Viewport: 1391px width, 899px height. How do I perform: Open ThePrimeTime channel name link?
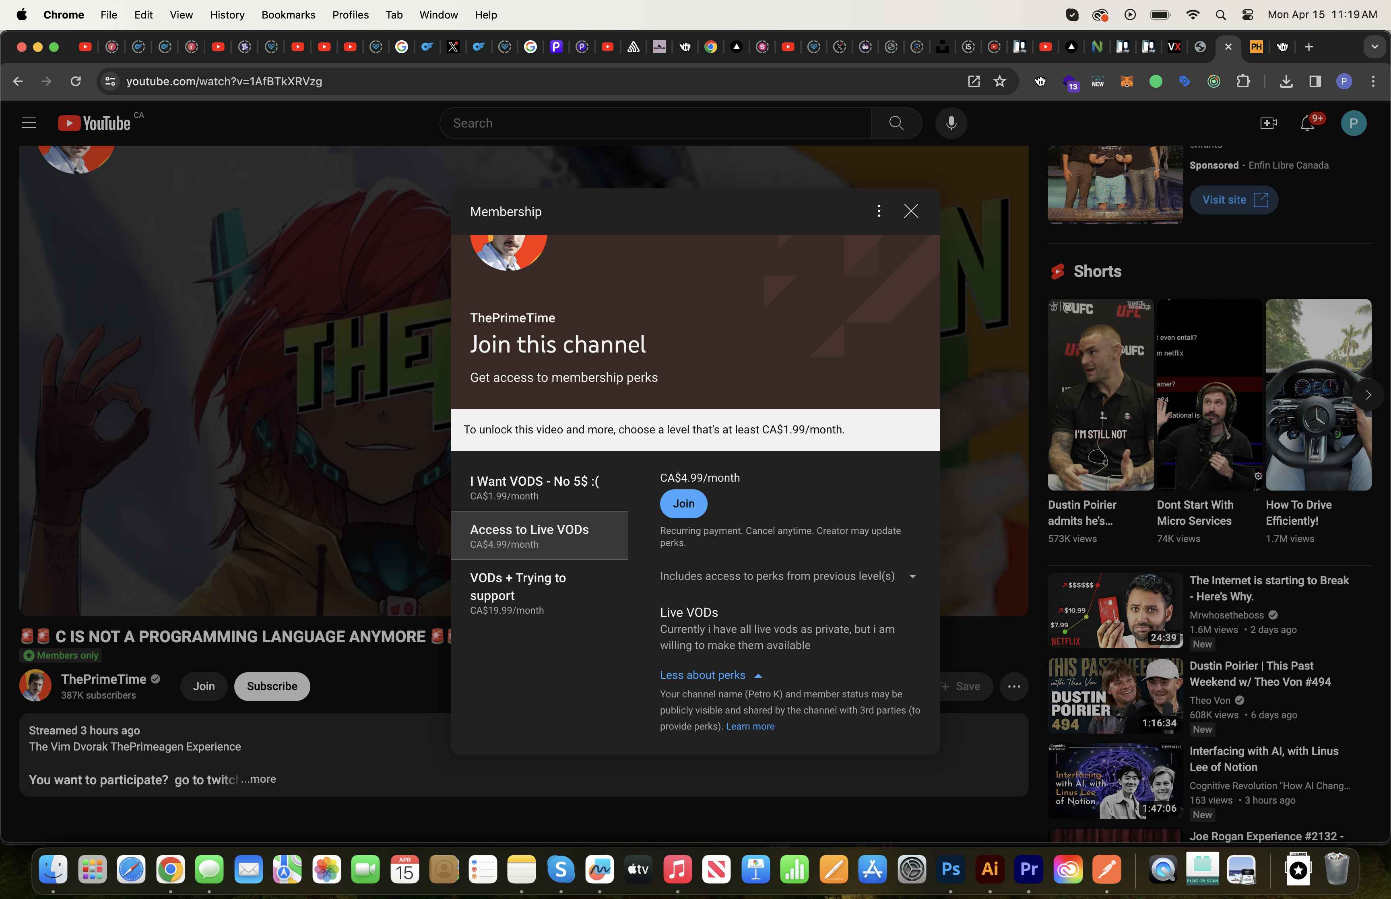pos(104,679)
